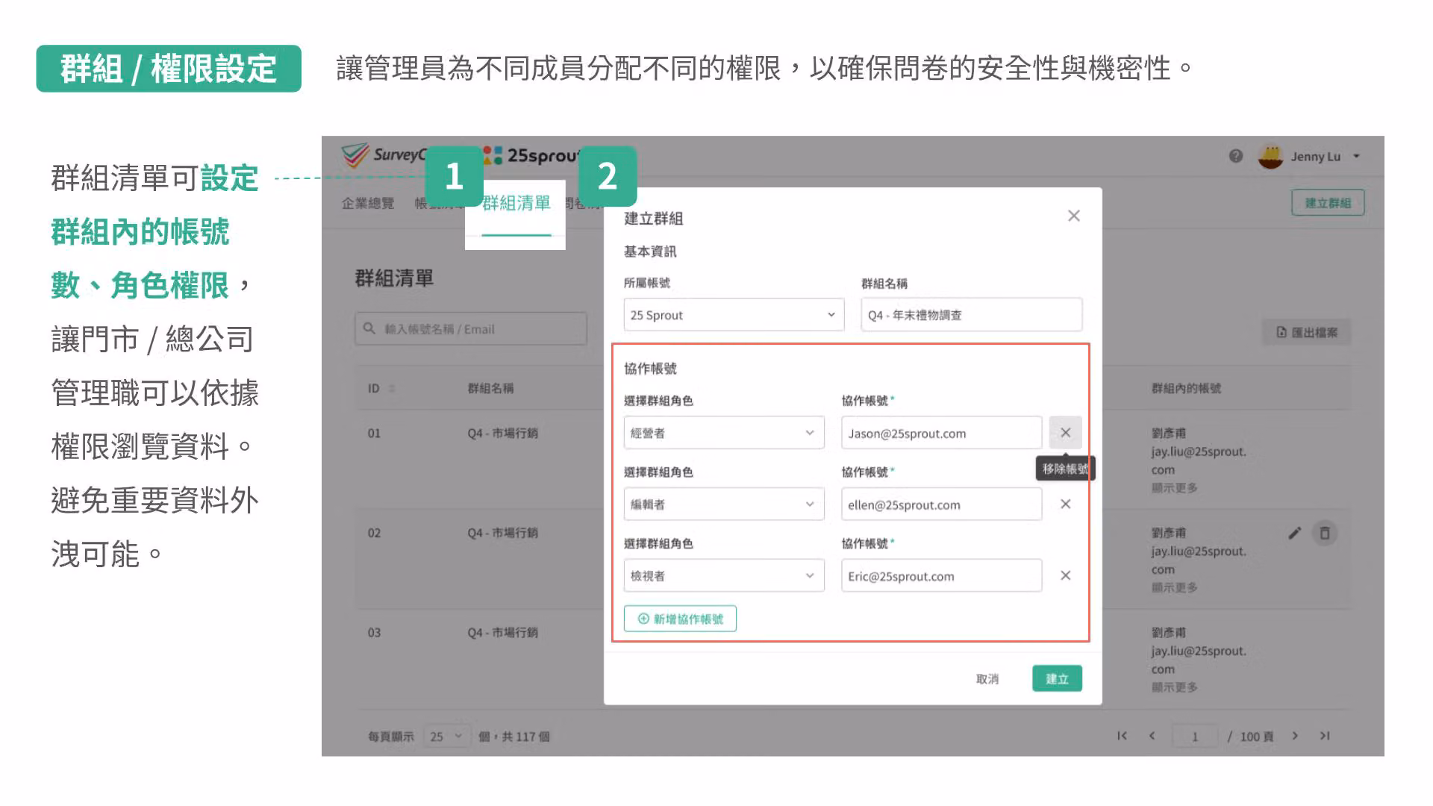Click the 匯出檔案 export button
The height and width of the screenshot is (806, 1433).
coord(1307,332)
